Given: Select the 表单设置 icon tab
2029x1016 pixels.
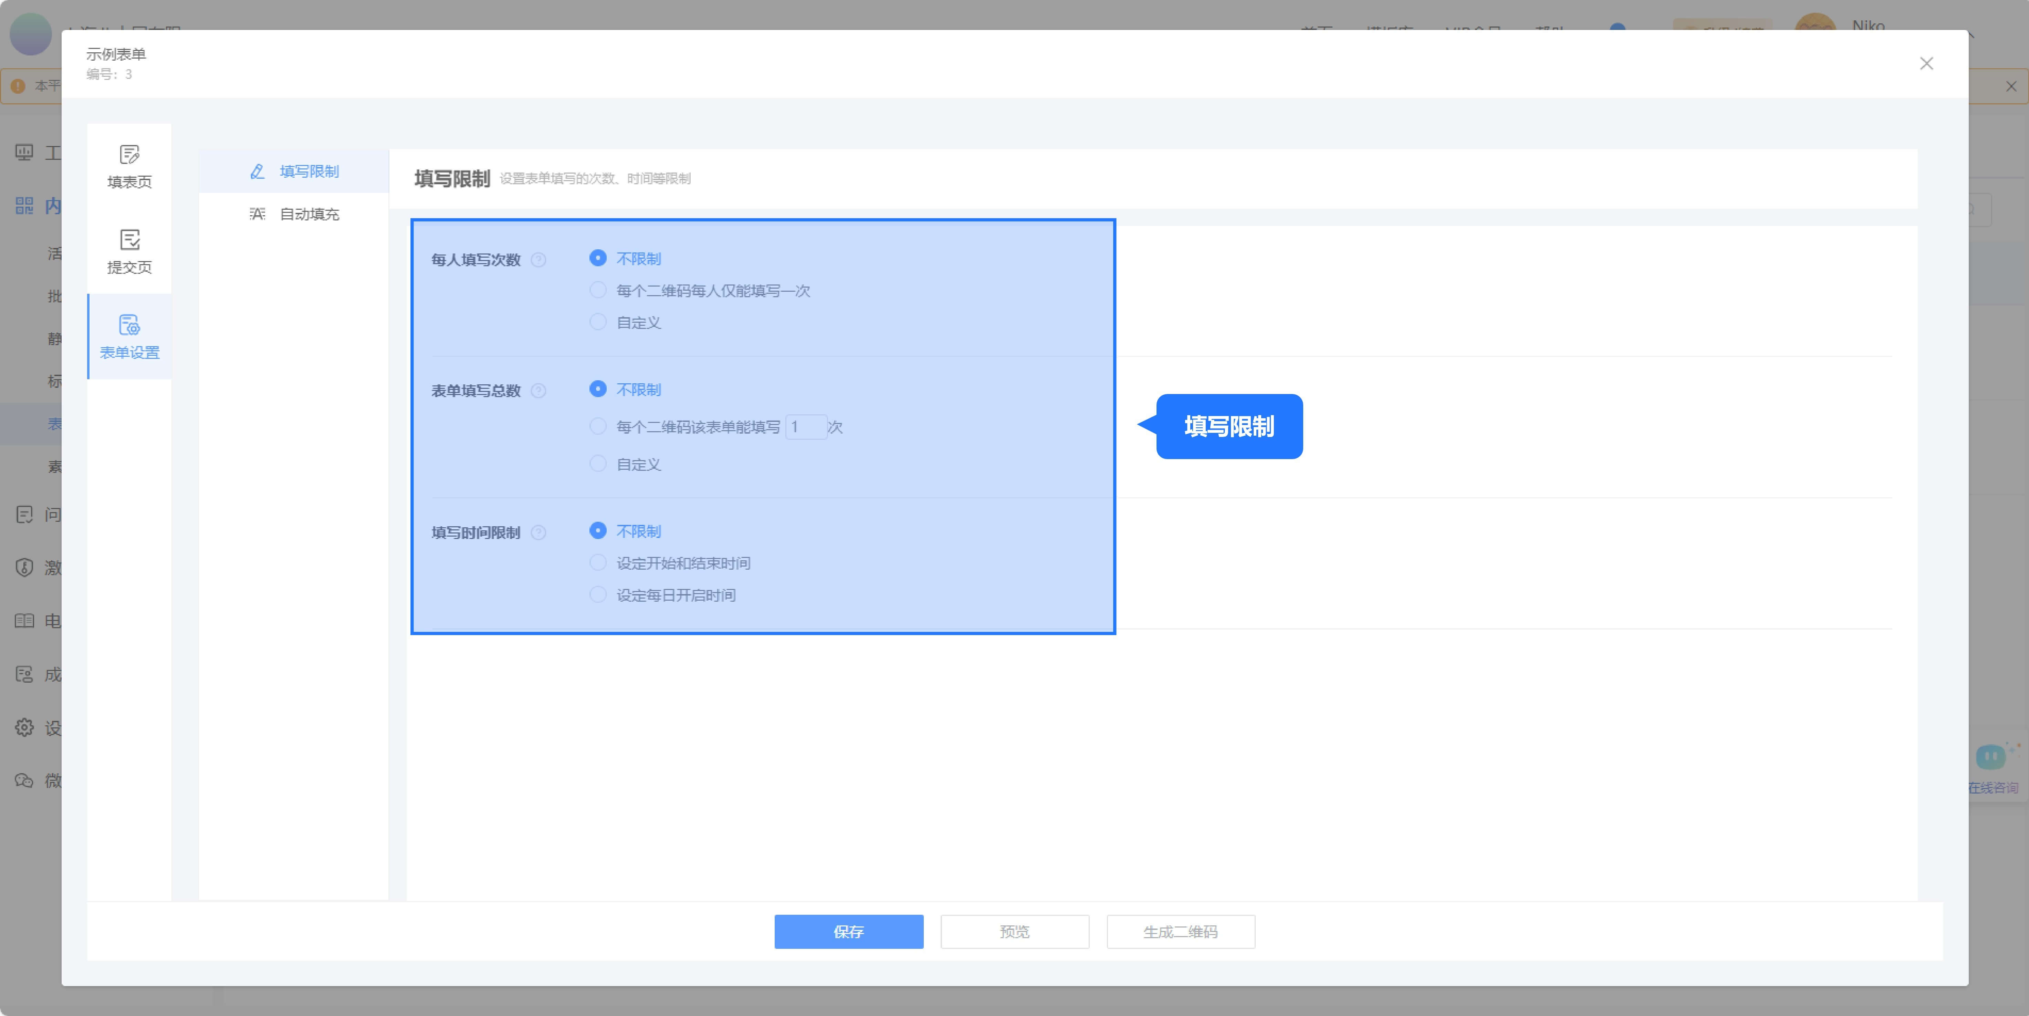Looking at the screenshot, I should tap(129, 336).
